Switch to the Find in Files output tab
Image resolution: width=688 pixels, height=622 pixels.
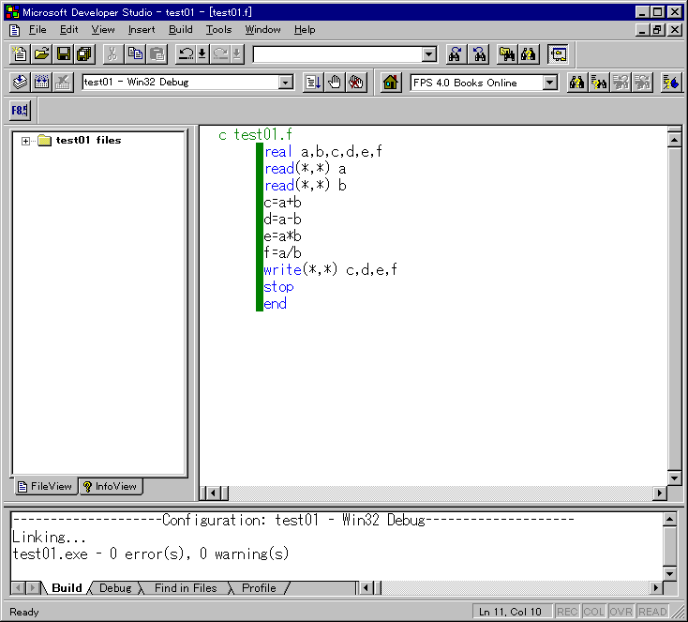pyautogui.click(x=185, y=588)
